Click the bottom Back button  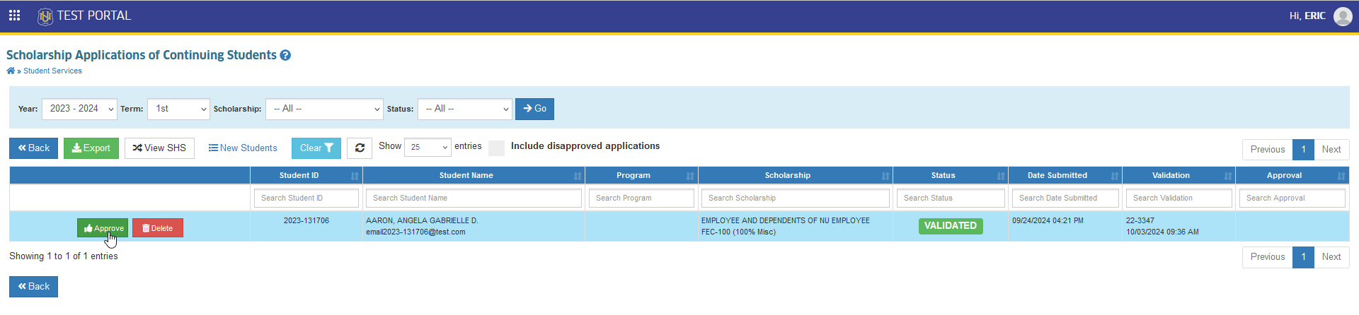coord(33,287)
